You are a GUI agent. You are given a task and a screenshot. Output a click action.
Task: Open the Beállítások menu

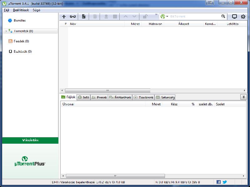pyautogui.click(x=21, y=10)
